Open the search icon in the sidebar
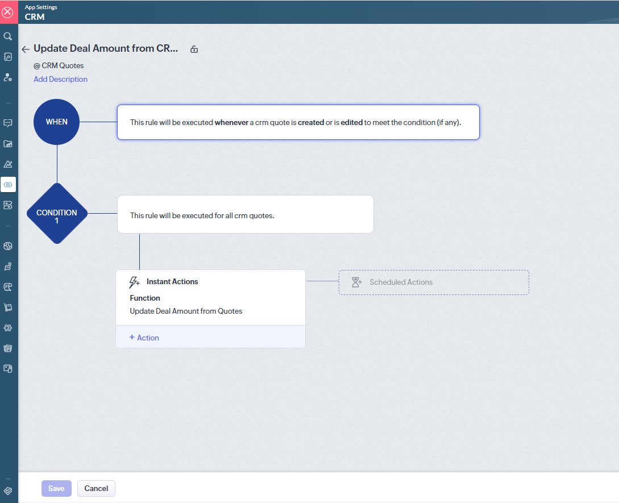 coord(8,36)
